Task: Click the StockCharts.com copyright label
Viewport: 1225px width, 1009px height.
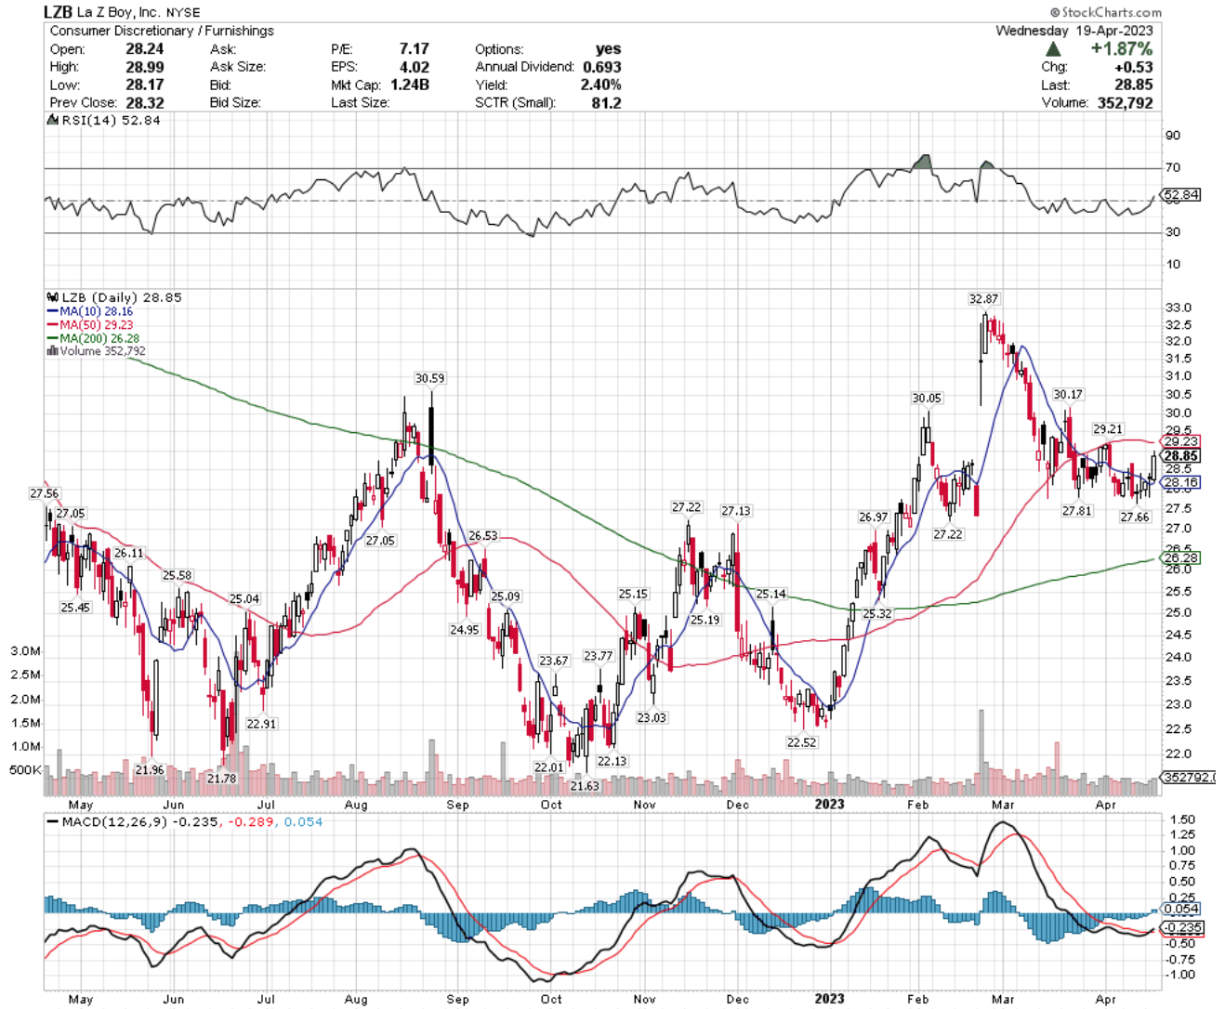Action: tap(1106, 12)
